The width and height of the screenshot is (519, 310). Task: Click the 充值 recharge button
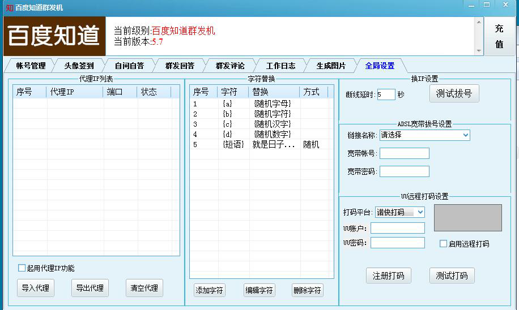tap(500, 36)
